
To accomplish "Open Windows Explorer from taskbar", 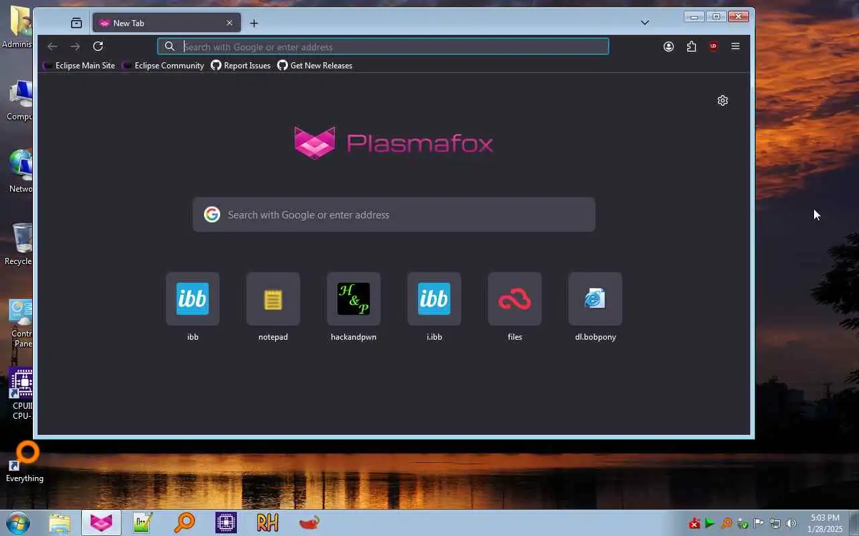I will (x=60, y=523).
